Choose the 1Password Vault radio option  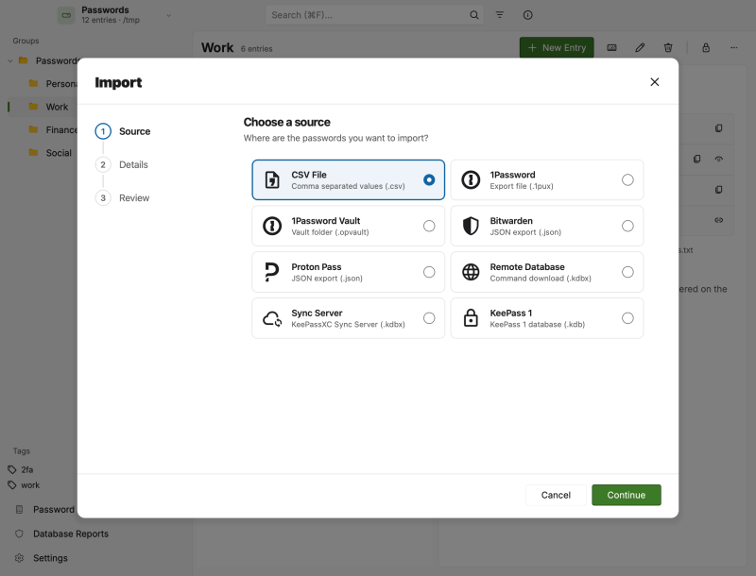click(x=429, y=226)
